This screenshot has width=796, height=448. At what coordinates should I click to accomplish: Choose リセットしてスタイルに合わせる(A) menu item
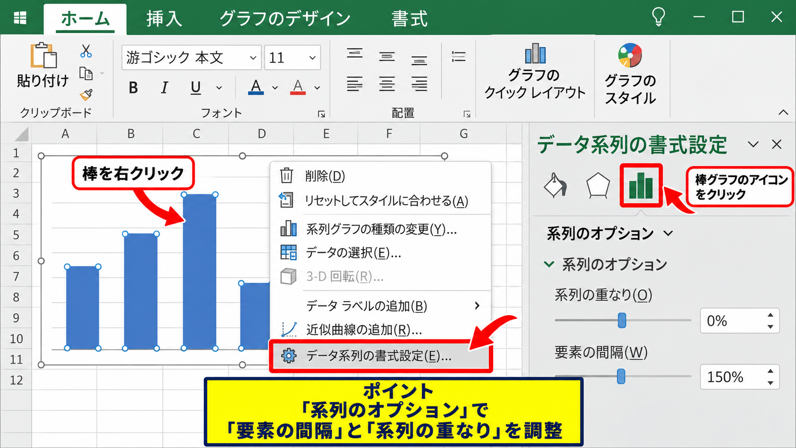[380, 200]
